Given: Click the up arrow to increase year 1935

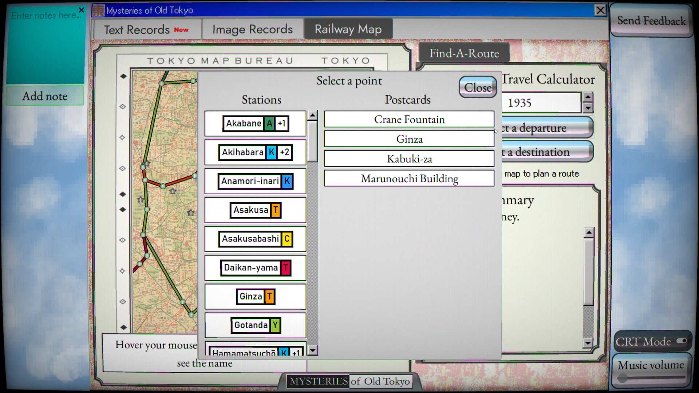Looking at the screenshot, I should tap(588, 97).
